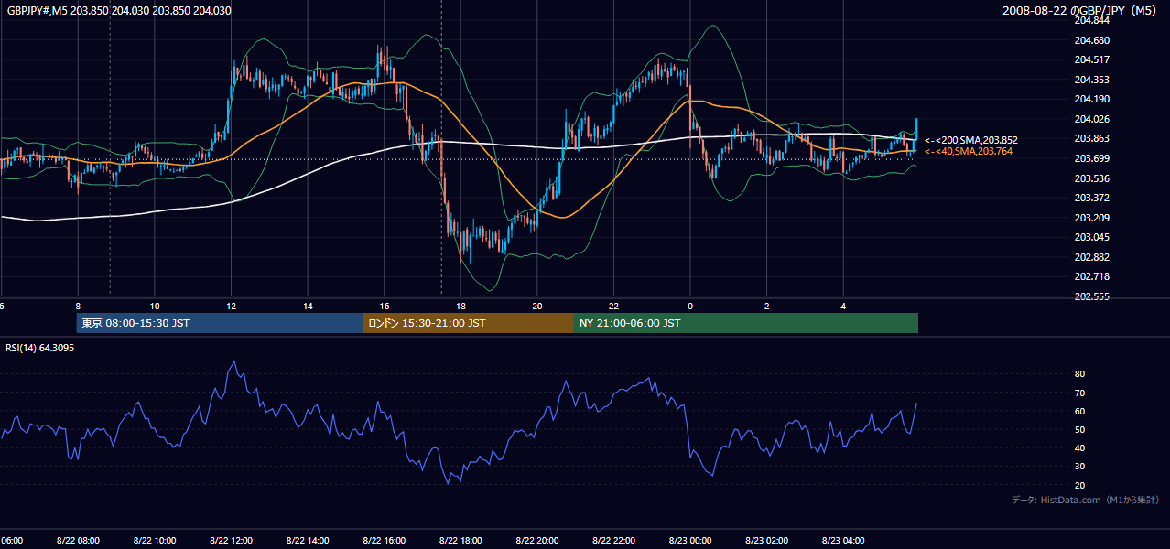Click the 40 SMA label 203.764
This screenshot has height=549, width=1170.
[x=969, y=151]
